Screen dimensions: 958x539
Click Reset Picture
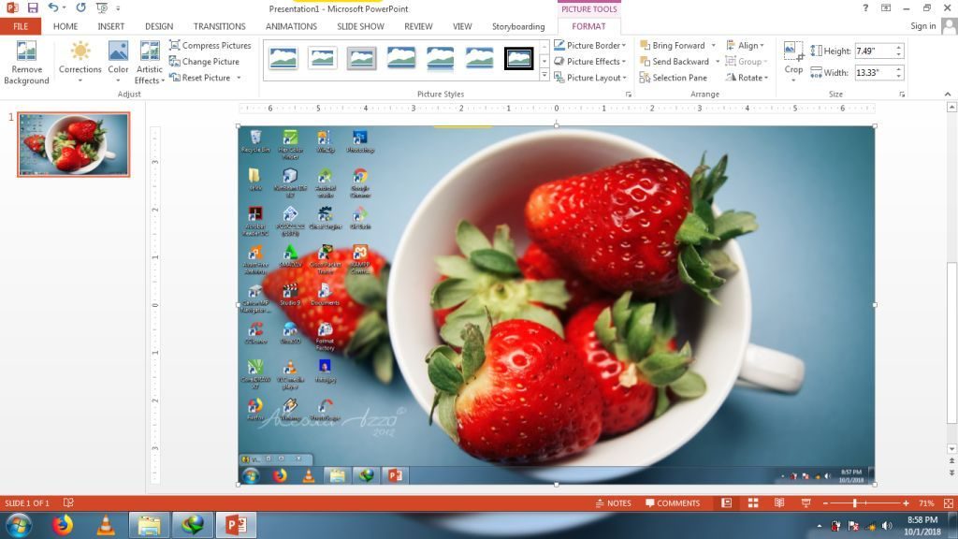coord(200,78)
